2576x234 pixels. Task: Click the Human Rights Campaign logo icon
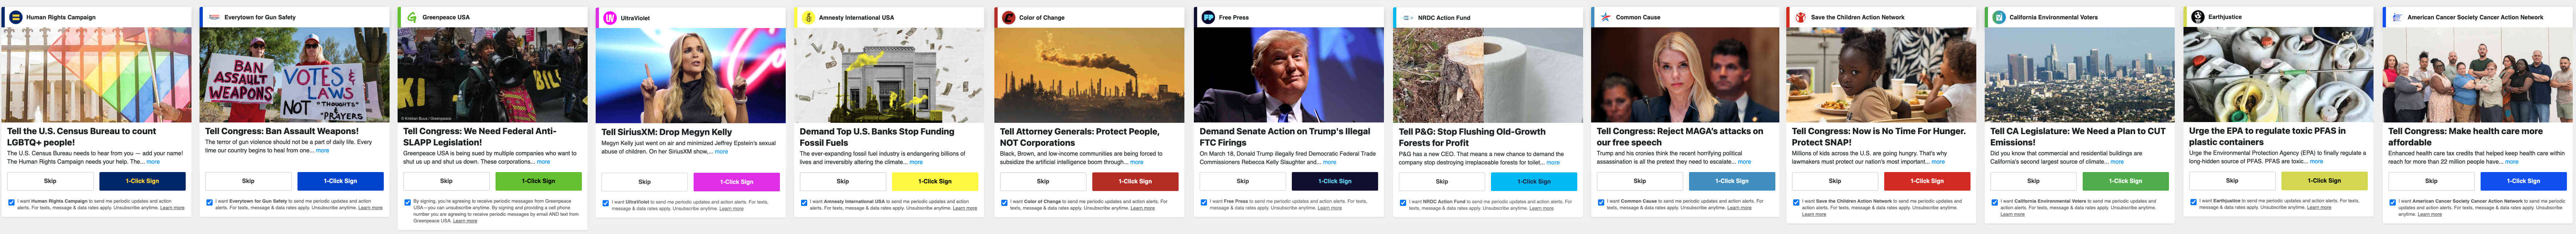pos(15,17)
